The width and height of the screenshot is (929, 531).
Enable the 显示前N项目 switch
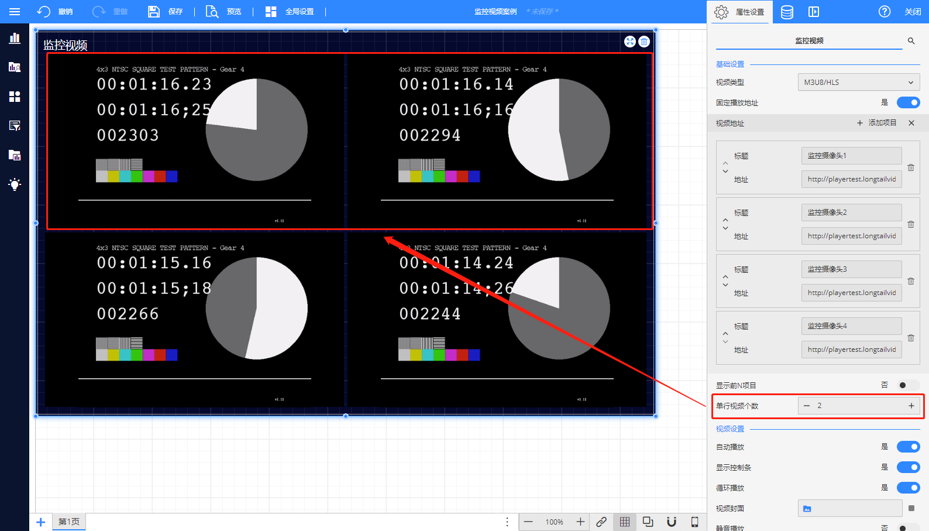click(x=908, y=385)
